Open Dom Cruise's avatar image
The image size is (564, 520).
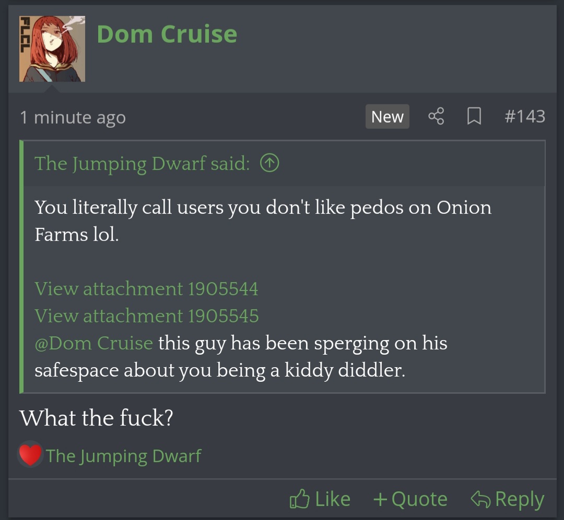52,49
